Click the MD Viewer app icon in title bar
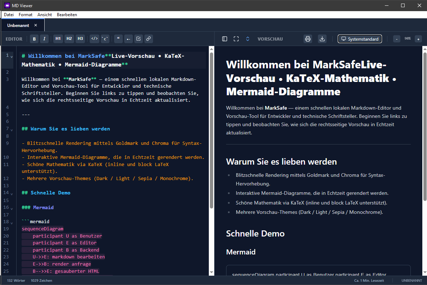The height and width of the screenshot is (285, 427). (7, 5)
